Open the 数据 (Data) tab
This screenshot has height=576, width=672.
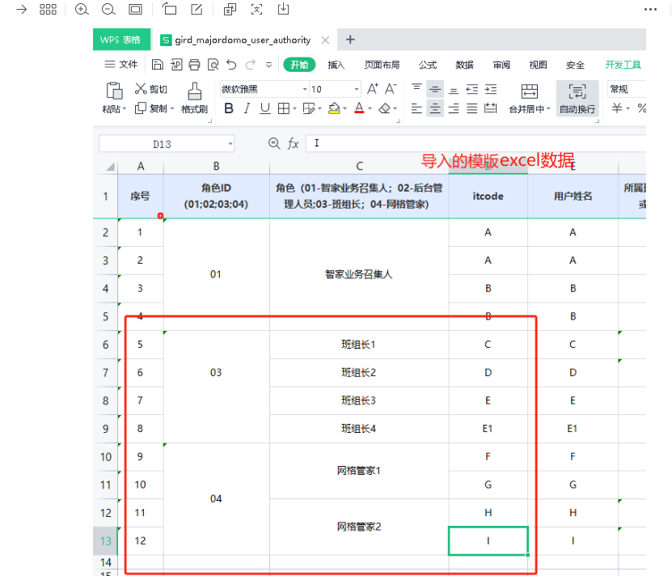(x=464, y=65)
